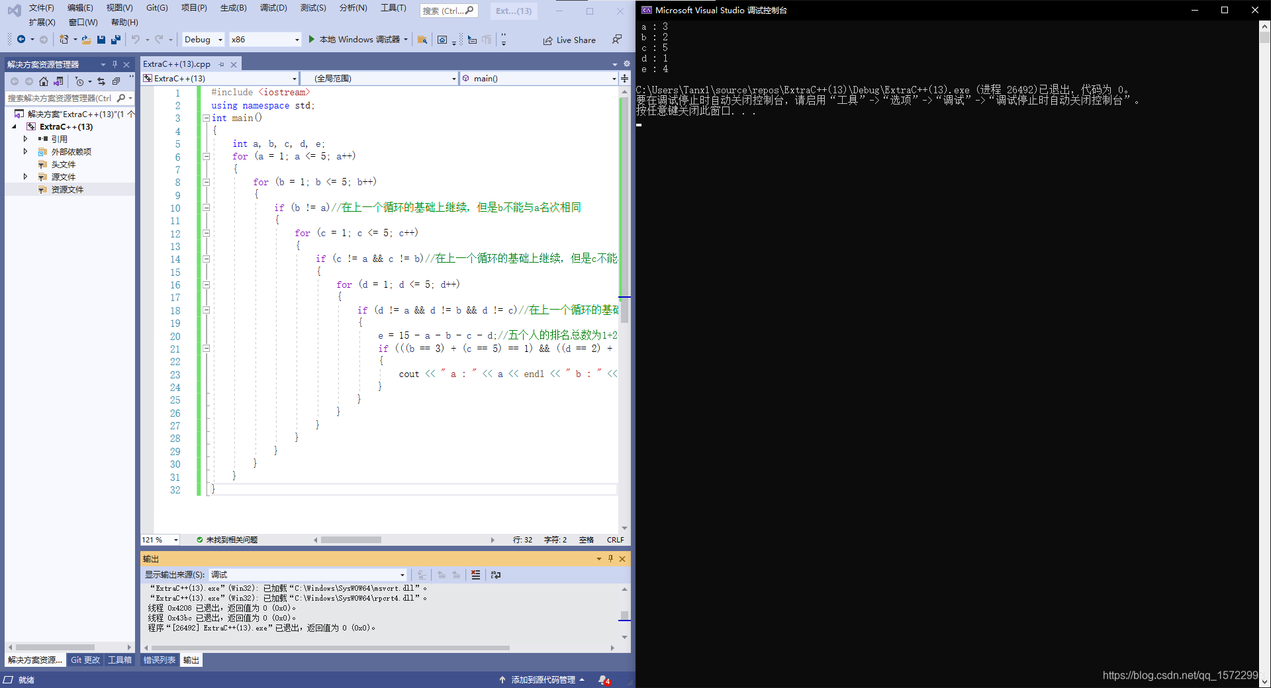
Task: Expand the 引用 tree node
Action: tap(25, 139)
